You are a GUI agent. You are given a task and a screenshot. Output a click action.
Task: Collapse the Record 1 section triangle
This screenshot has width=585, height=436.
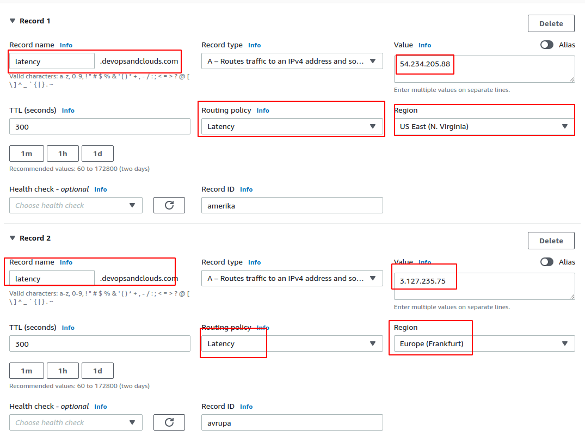point(13,21)
